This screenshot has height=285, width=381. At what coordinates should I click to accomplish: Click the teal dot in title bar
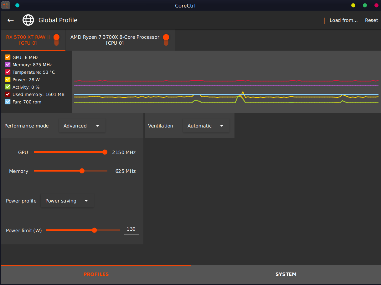(x=17, y=5)
